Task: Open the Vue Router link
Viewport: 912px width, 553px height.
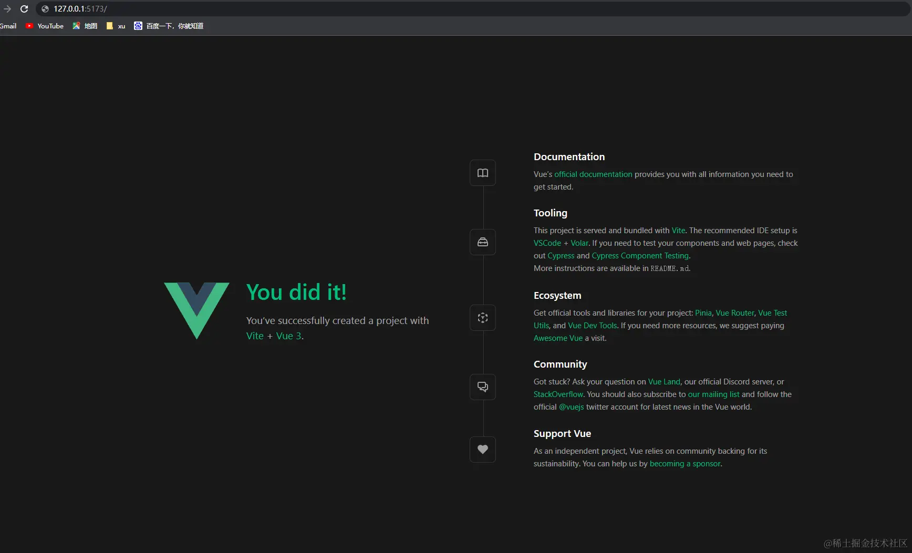Action: coord(734,313)
